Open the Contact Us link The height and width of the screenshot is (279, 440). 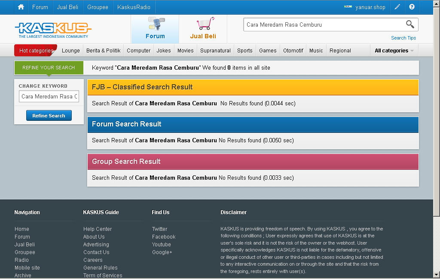pyautogui.click(x=96, y=252)
